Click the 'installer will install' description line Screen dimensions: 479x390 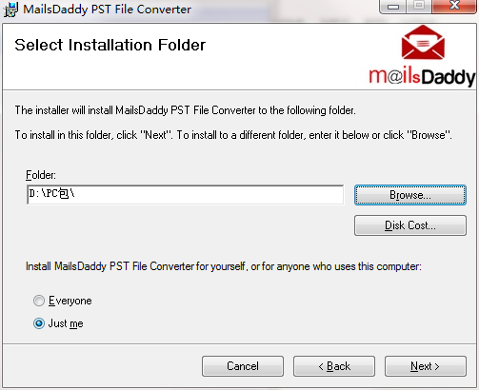pyautogui.click(x=186, y=110)
